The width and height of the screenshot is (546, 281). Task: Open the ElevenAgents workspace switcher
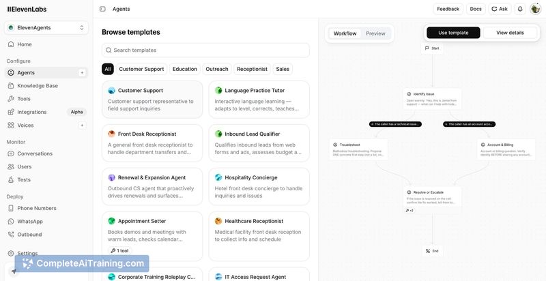click(x=46, y=28)
